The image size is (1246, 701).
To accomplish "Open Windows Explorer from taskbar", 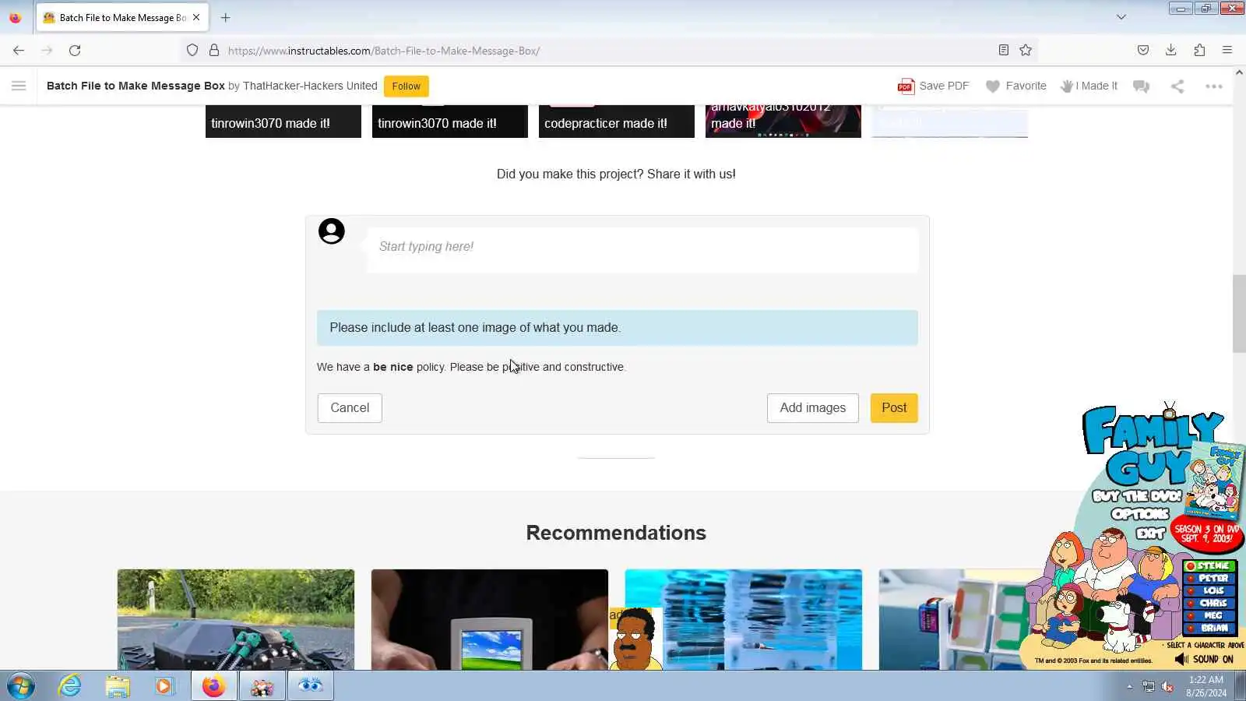I will [118, 686].
